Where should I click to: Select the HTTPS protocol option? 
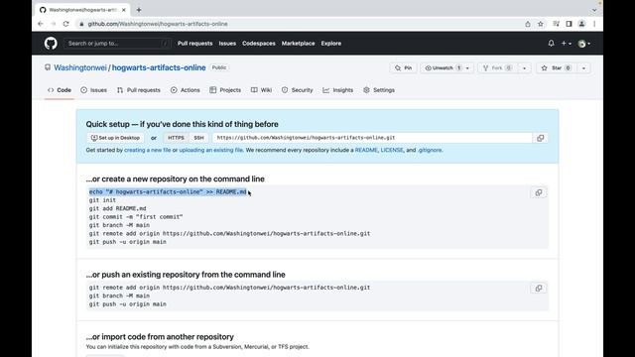(x=176, y=138)
